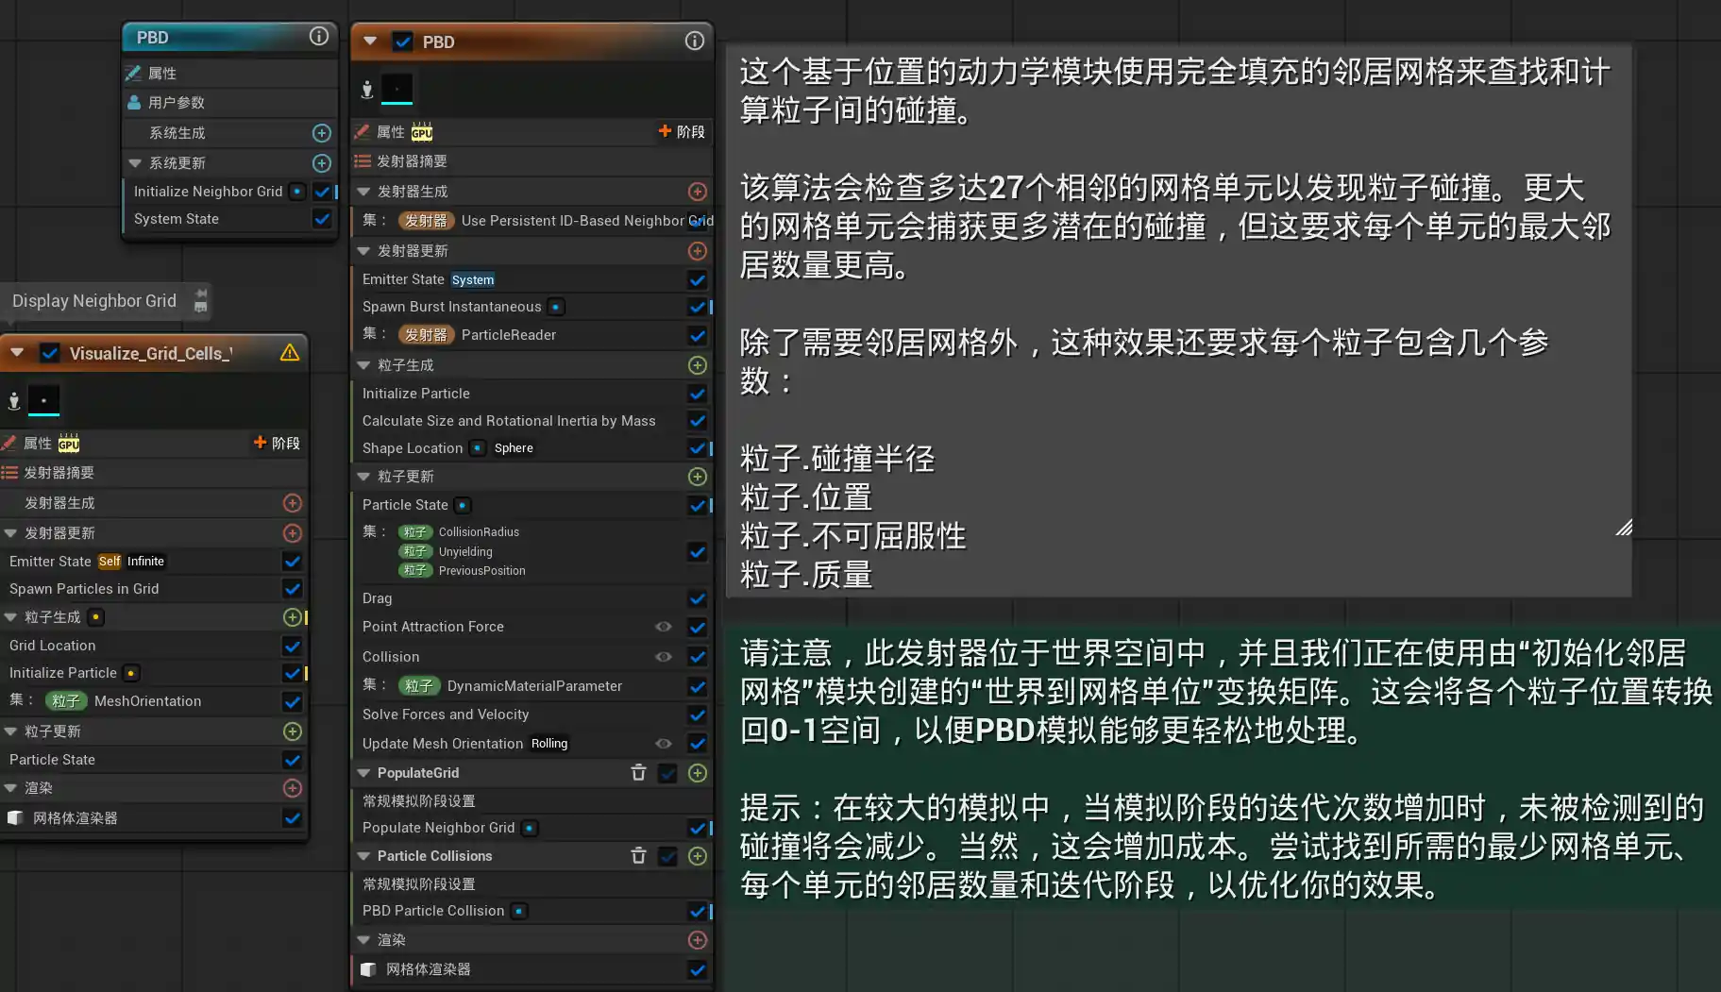Screen dimensions: 1721x992
Task: Click the resize handle of the gray comment box
Action: pyautogui.click(x=1623, y=528)
